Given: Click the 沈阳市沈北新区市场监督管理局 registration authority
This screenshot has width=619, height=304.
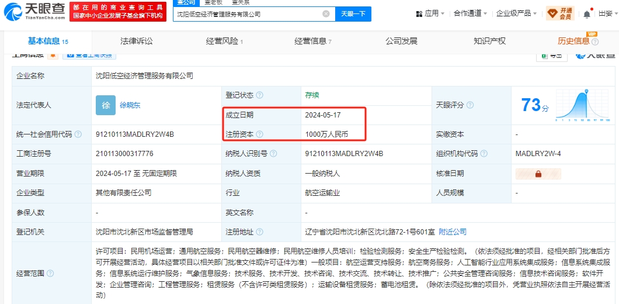Looking at the screenshot, I should [x=144, y=232].
